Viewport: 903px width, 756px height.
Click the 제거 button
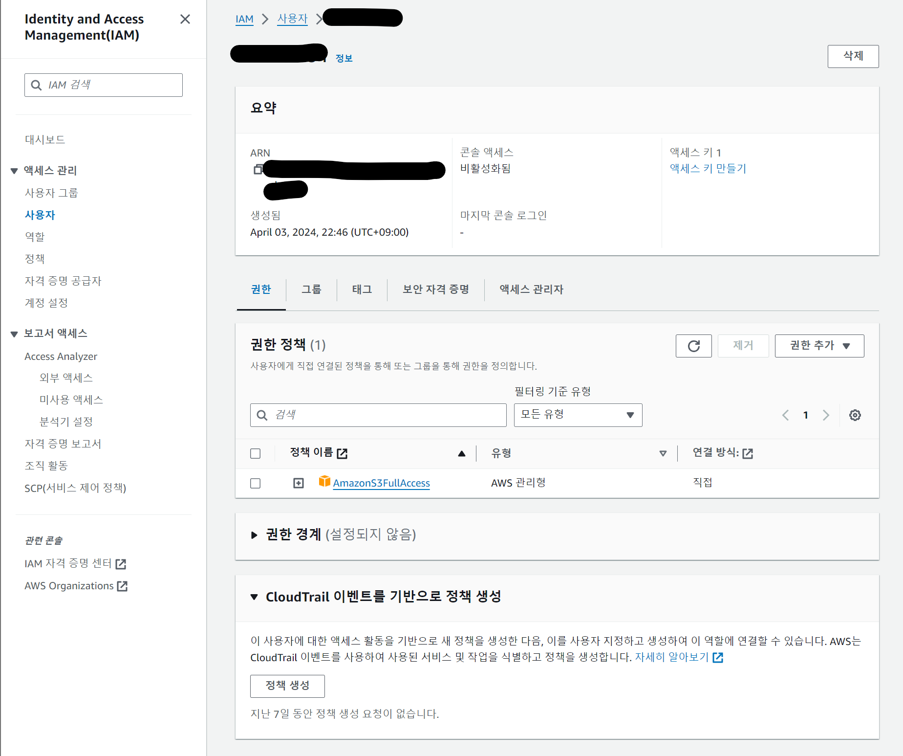(x=743, y=346)
